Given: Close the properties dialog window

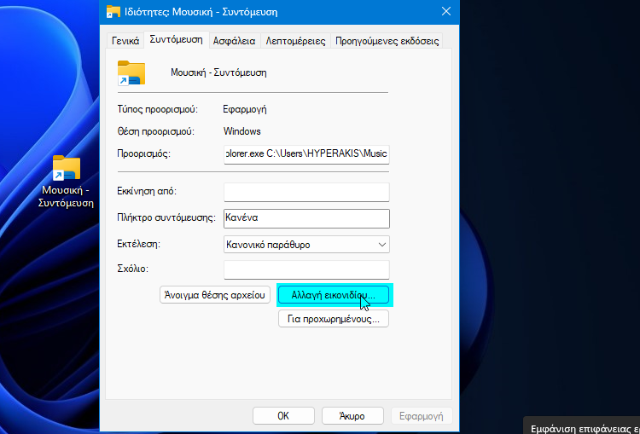Looking at the screenshot, I should (446, 11).
